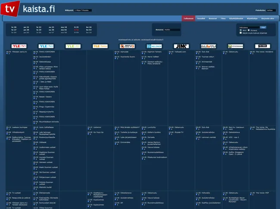Click blue icon under 07.42 Pingu: Supermies
This screenshot has width=280, height=209.
tap(34, 109)
